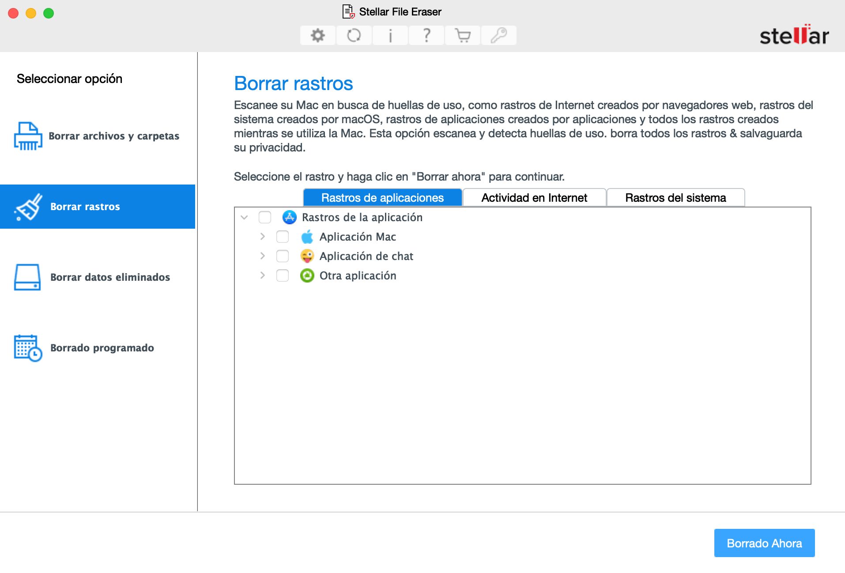This screenshot has height=573, width=845.
Task: Select the Aplicación Mac row text
Action: (x=358, y=237)
